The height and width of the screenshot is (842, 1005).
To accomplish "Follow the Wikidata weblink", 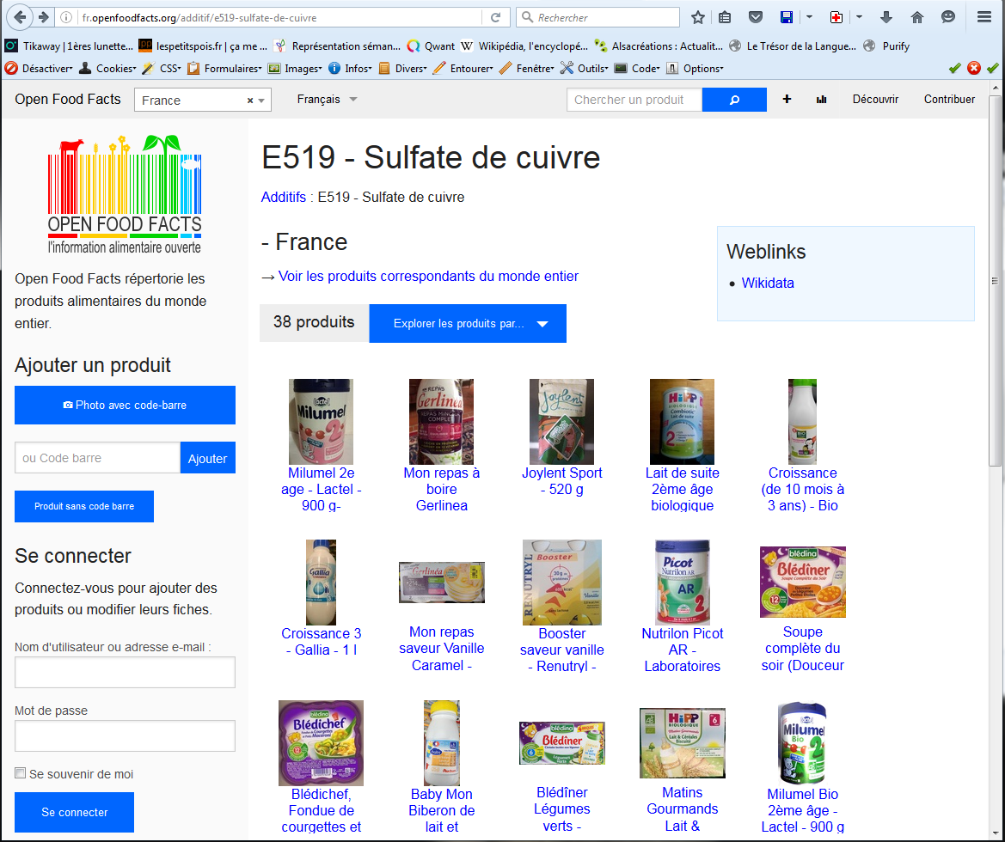I will pos(768,283).
